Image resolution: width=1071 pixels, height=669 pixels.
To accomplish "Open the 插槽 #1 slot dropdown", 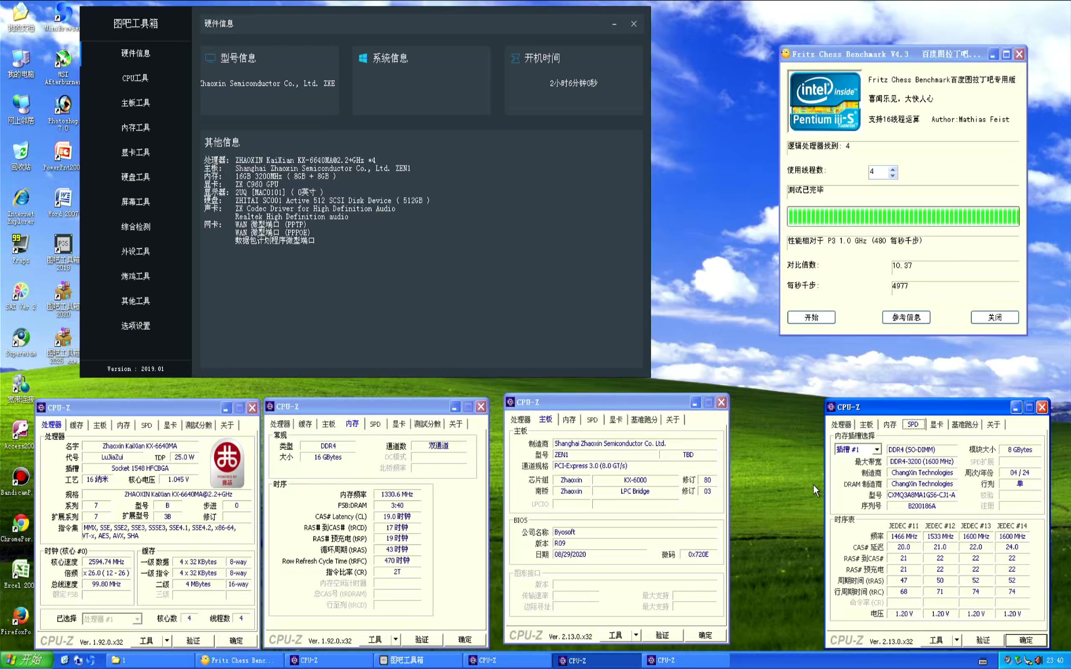I will pos(877,450).
